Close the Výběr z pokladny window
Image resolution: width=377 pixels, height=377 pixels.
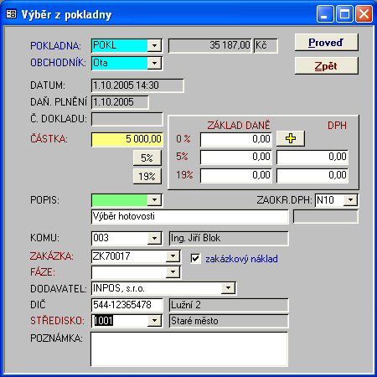364,13
